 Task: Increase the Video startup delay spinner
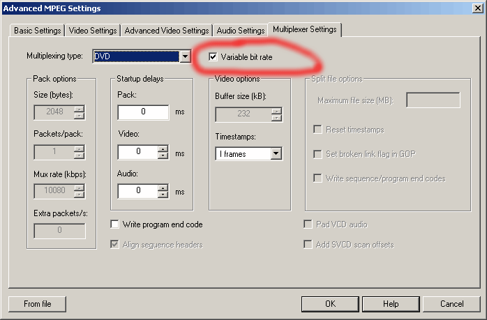click(x=163, y=148)
